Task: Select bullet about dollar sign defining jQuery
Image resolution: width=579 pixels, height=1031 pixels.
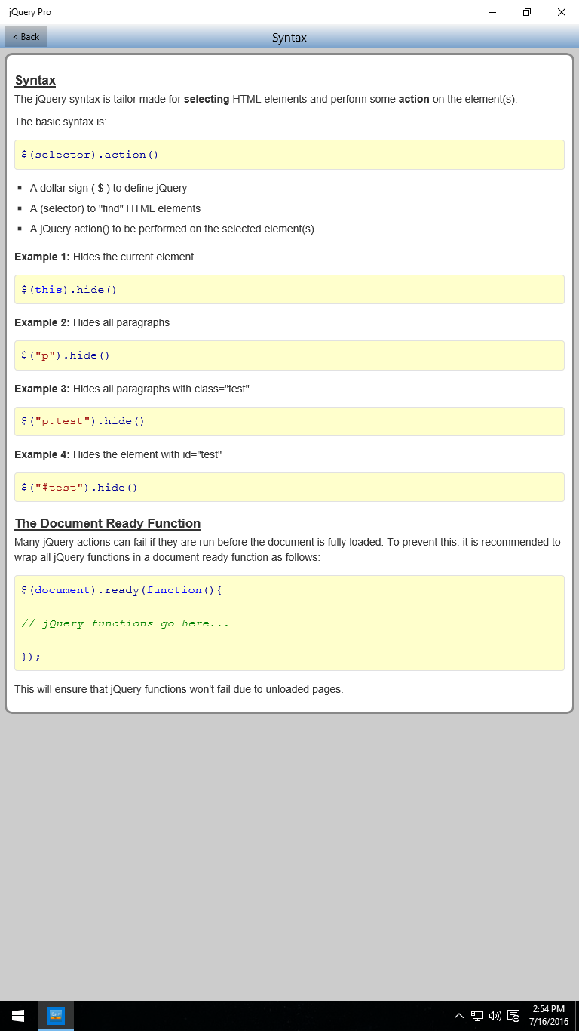Action: (x=109, y=188)
